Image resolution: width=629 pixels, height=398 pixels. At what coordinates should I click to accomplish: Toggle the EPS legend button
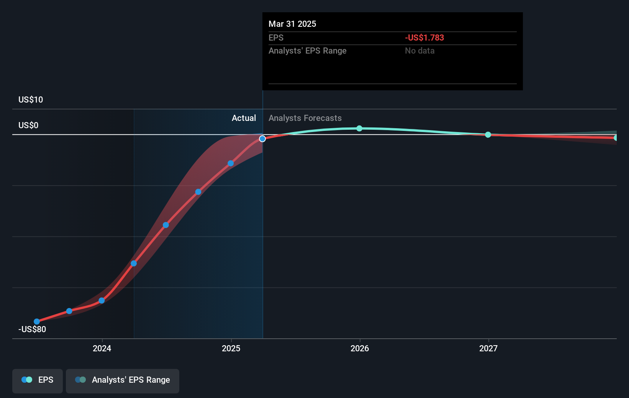pos(38,381)
